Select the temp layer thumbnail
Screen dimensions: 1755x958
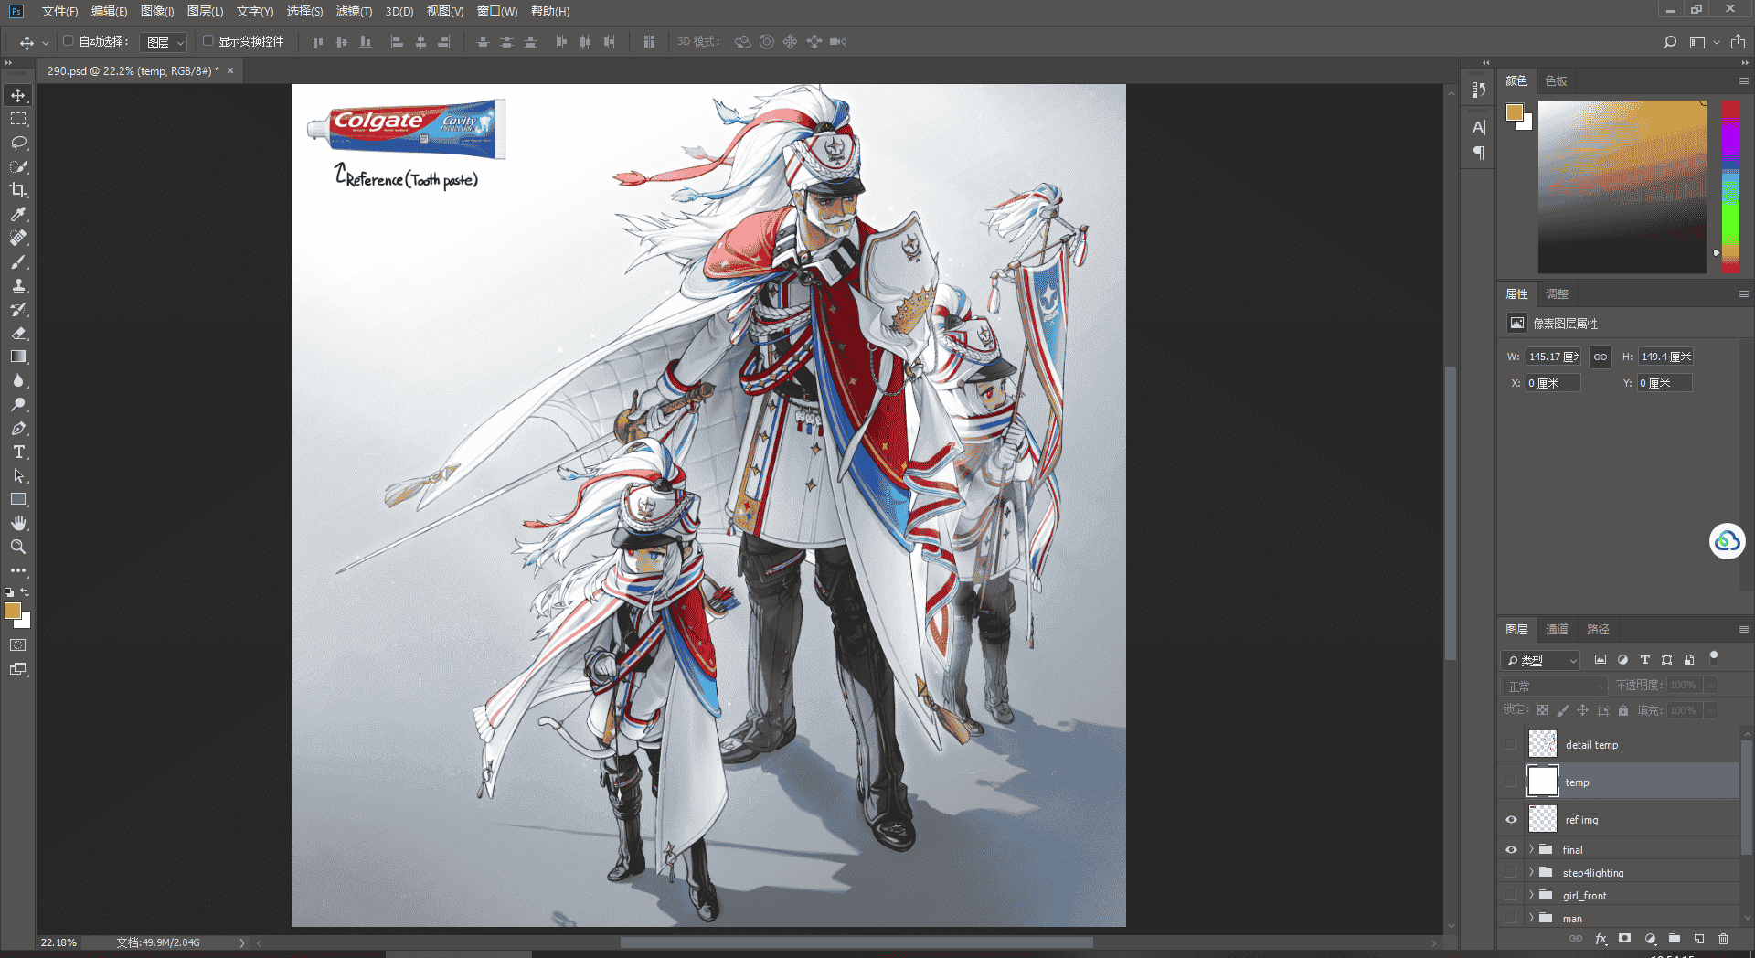(x=1543, y=782)
